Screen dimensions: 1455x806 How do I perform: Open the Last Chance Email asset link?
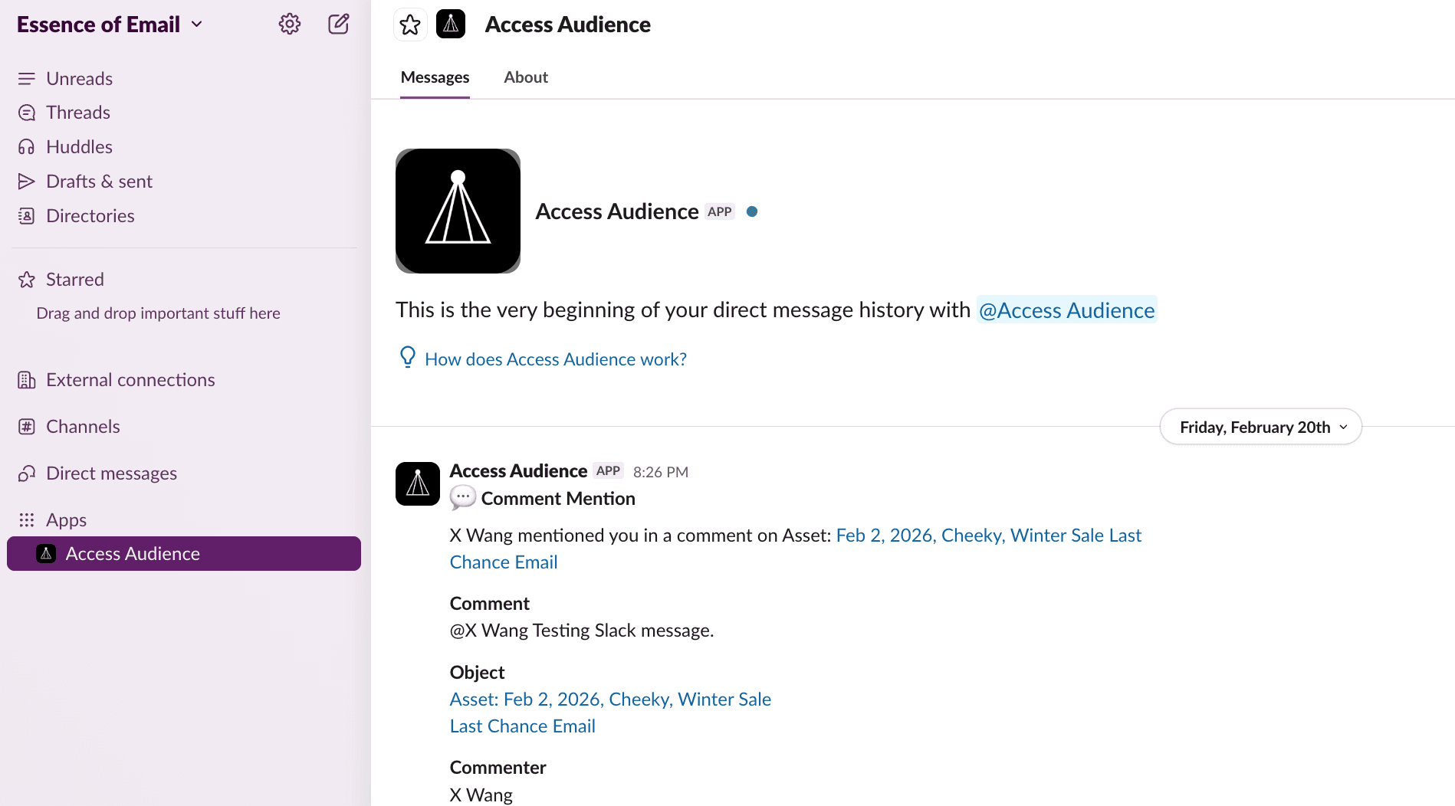pos(522,725)
